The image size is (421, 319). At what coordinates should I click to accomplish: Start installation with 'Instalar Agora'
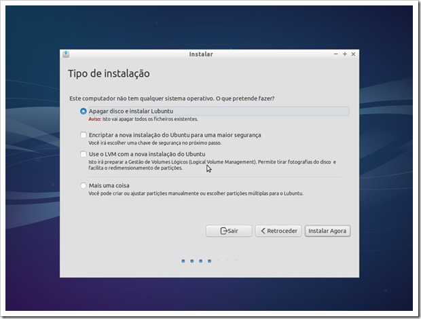tap(327, 231)
